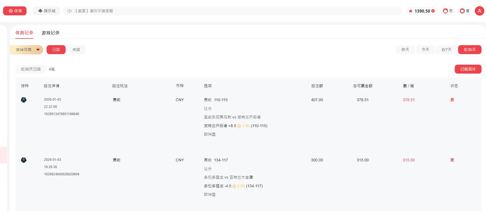Select the 体育记录 tab
Viewport: 486px width, 211px height.
pyautogui.click(x=24, y=33)
